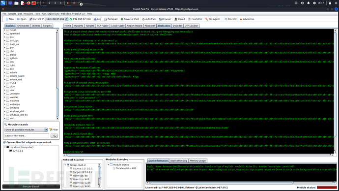339x191 pixels.
Task: Open Advisories from the toolbar
Action: pyautogui.click(x=247, y=19)
